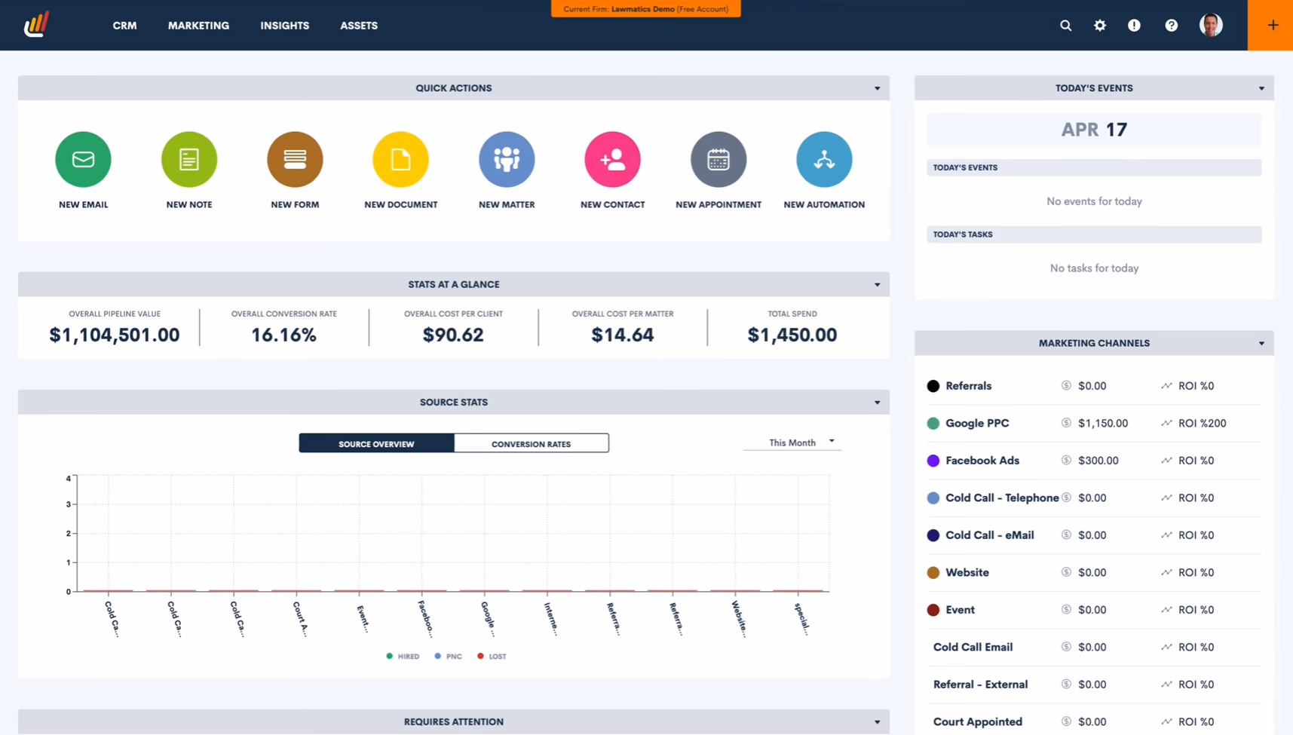Open the Insights menu
The height and width of the screenshot is (735, 1293).
click(x=284, y=25)
